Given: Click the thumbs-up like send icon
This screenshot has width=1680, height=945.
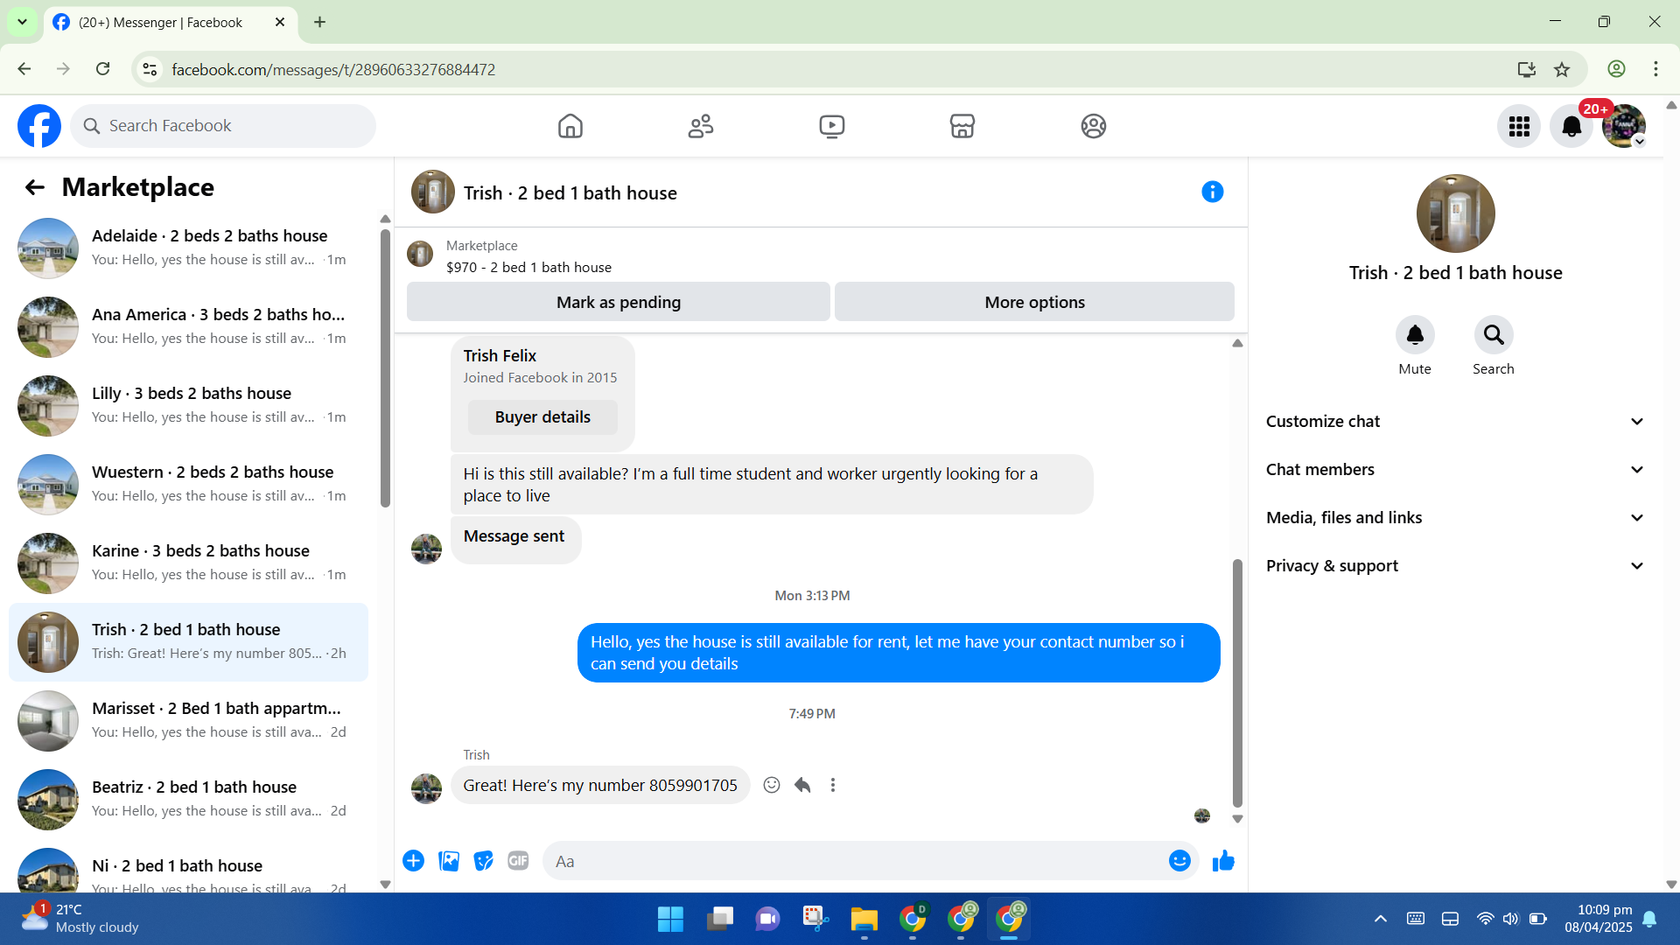Looking at the screenshot, I should tap(1223, 861).
